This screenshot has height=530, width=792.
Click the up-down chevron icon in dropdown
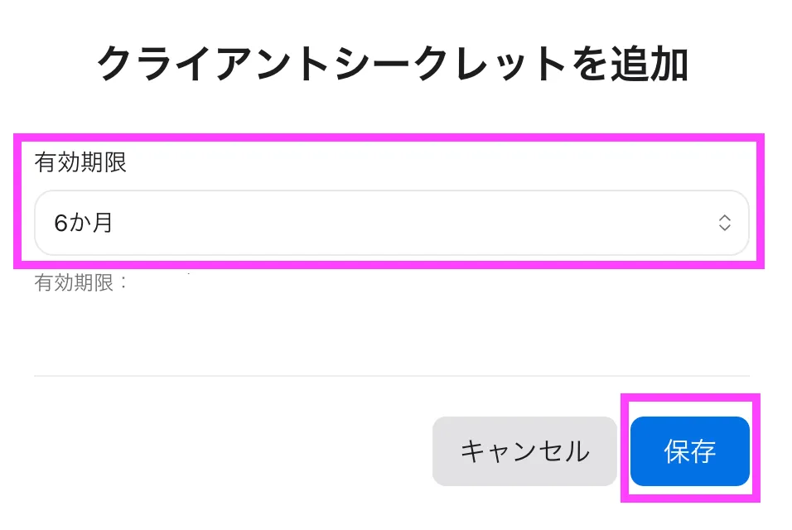pos(724,223)
